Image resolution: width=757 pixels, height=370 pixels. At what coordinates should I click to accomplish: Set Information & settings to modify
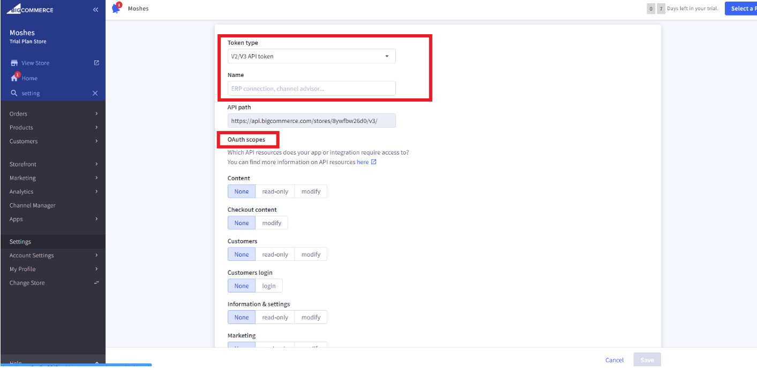pos(311,318)
